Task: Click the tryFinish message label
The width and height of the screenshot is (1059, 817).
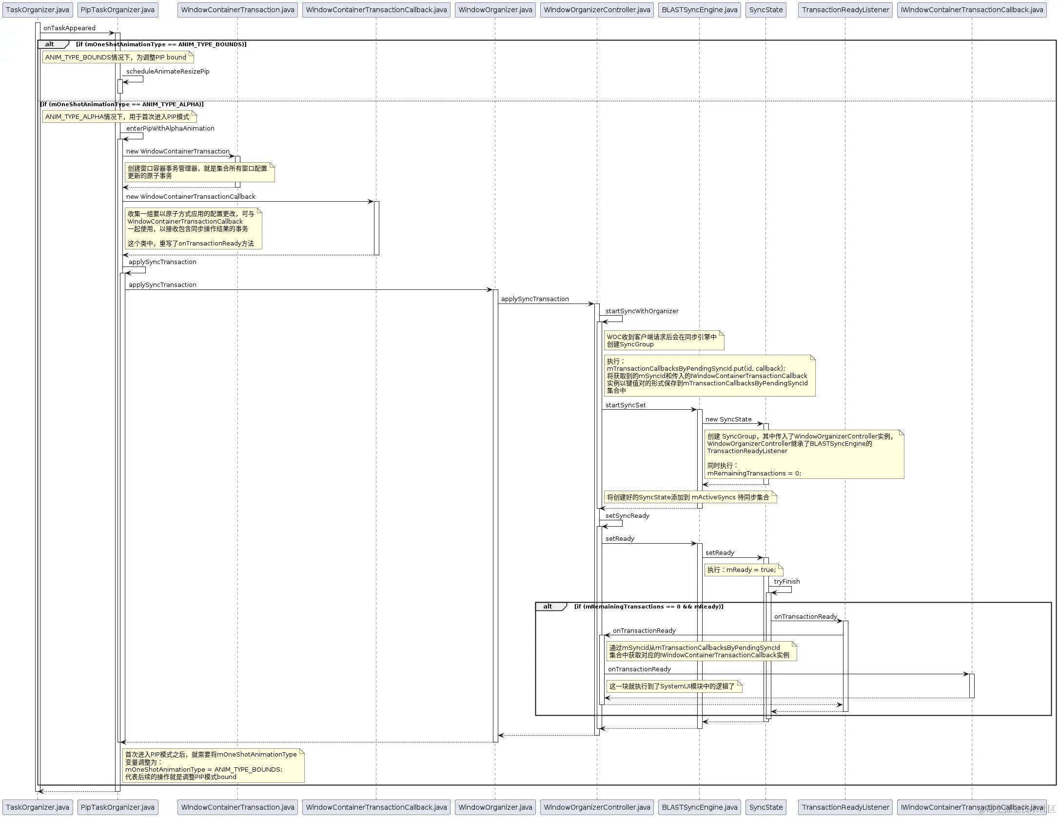Action: pyautogui.click(x=786, y=582)
